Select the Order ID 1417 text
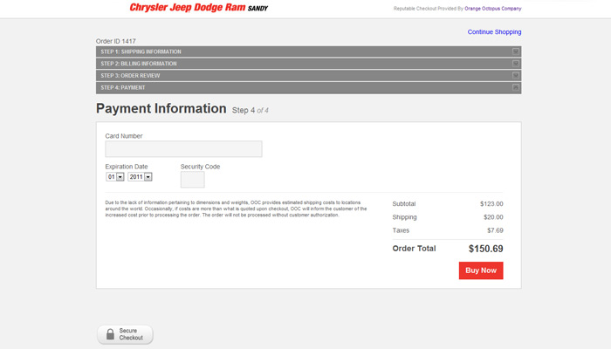The height and width of the screenshot is (349, 611). (116, 41)
